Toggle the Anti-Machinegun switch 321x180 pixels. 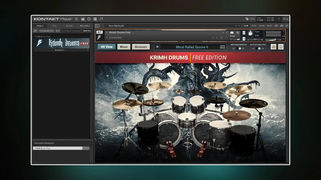click(x=239, y=48)
